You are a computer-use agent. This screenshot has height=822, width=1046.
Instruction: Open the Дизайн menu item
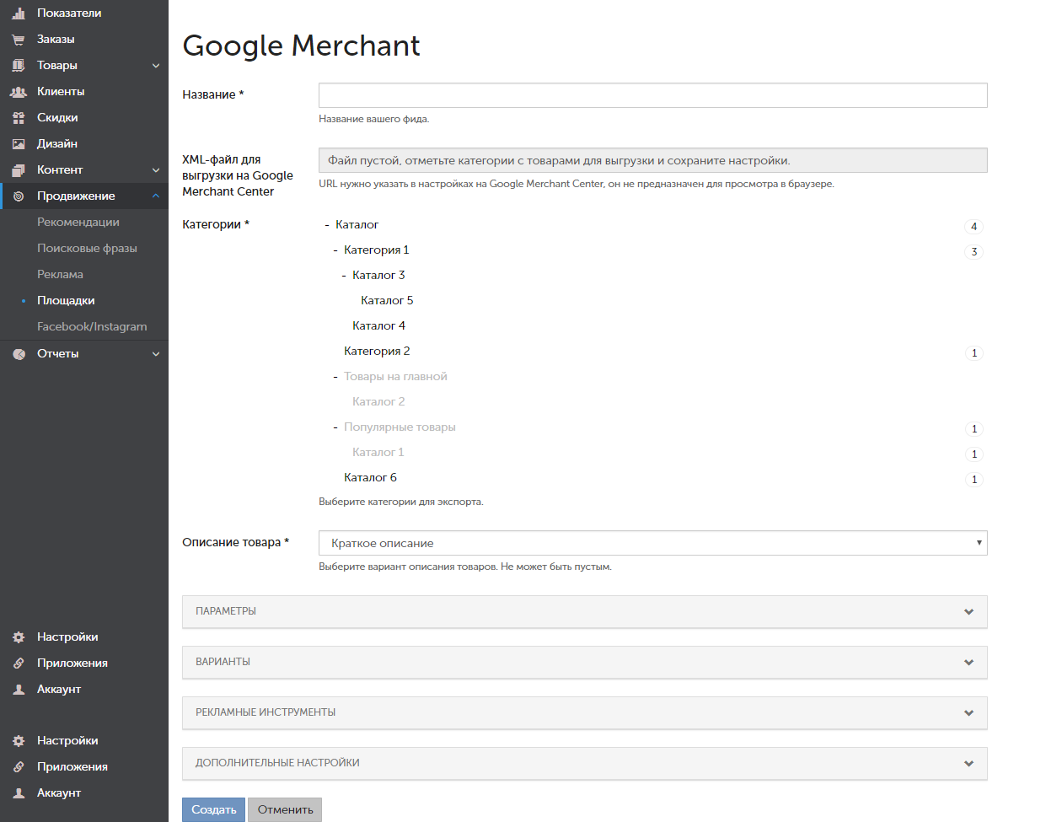click(x=57, y=143)
